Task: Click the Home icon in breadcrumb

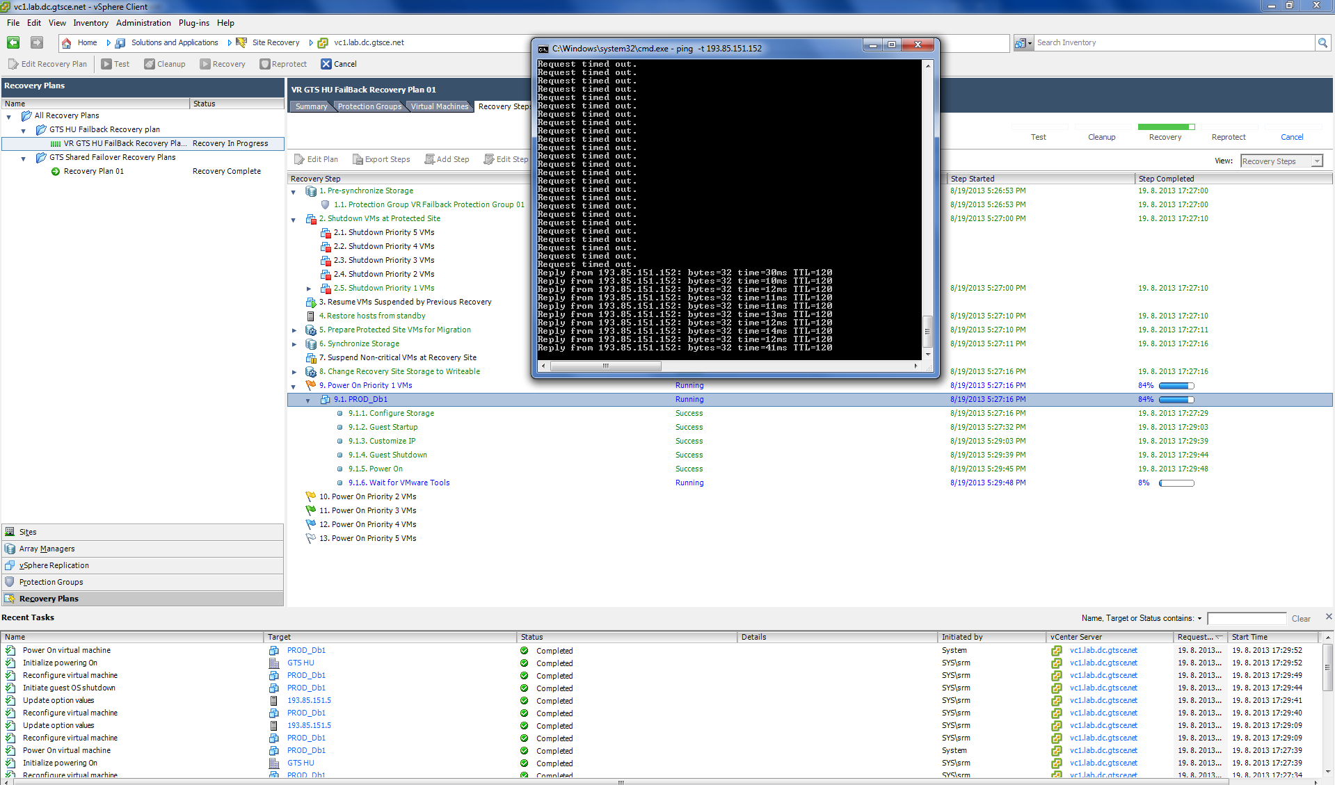Action: [x=67, y=43]
